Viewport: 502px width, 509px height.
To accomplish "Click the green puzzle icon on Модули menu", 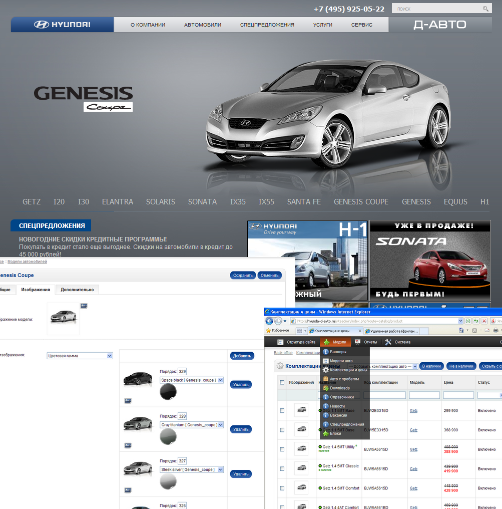I will point(326,342).
